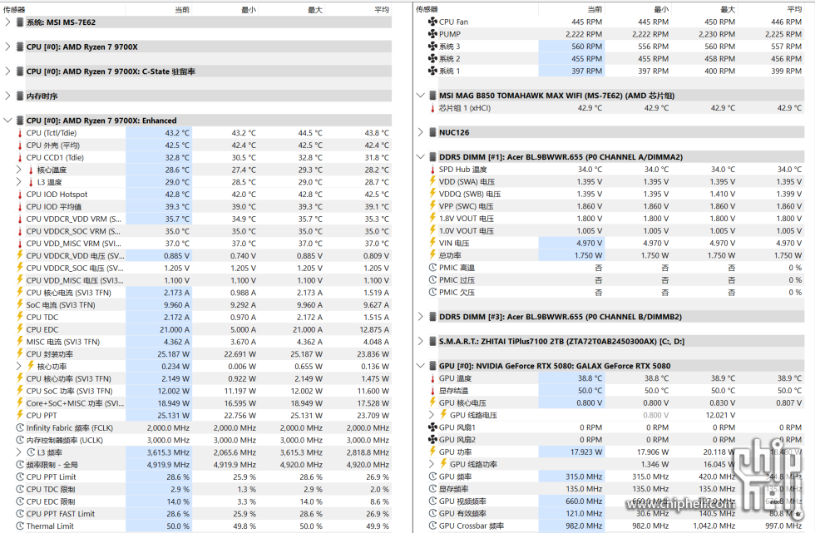
Task: Click the lightning icon beside CPU PPT
Action: pos(20,415)
